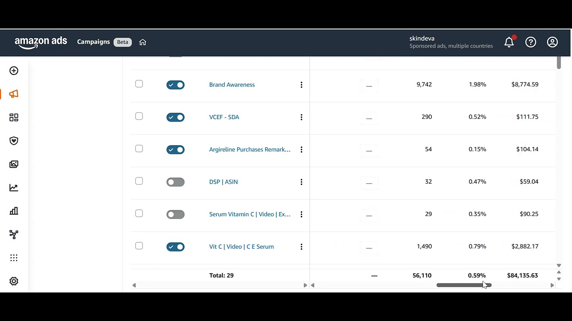Open the dots grid apps sidebar icon
572x321 pixels.
point(14,258)
